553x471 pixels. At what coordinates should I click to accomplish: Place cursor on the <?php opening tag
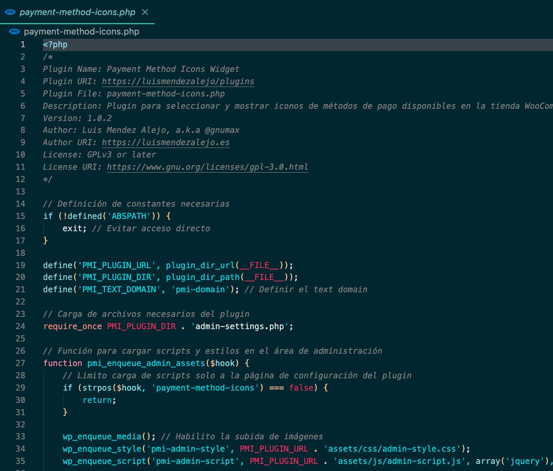pyautogui.click(x=55, y=44)
